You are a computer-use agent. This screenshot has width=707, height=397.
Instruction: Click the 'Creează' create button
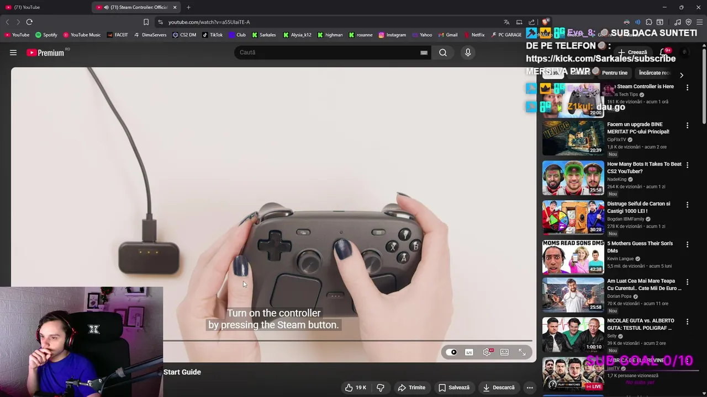tap(632, 52)
